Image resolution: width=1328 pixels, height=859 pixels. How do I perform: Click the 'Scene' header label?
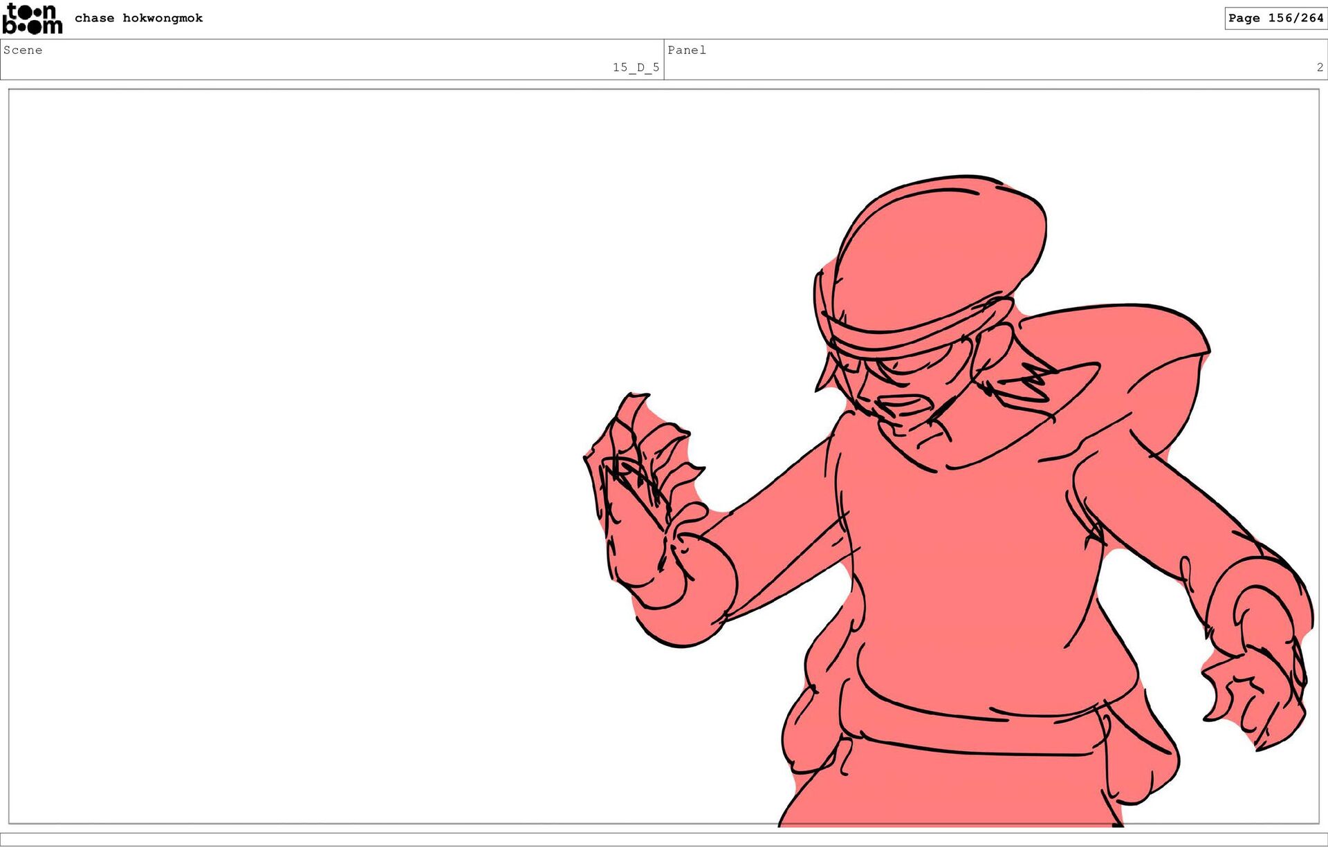(23, 50)
